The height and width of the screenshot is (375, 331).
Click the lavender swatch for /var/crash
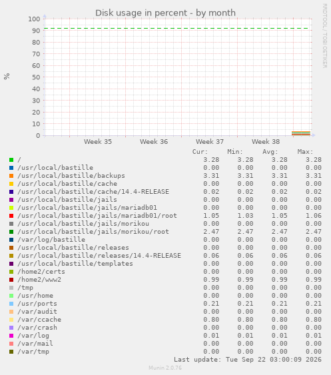tap(11, 328)
